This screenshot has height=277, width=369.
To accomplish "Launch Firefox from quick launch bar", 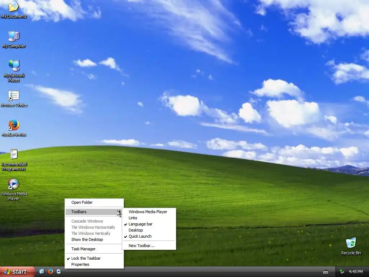I will (x=50, y=271).
